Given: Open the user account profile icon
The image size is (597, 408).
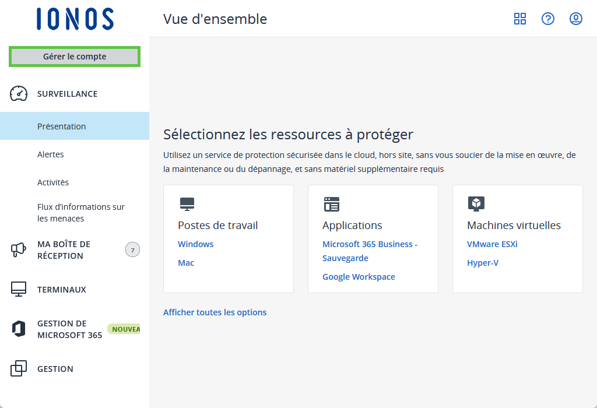Looking at the screenshot, I should pyautogui.click(x=575, y=19).
